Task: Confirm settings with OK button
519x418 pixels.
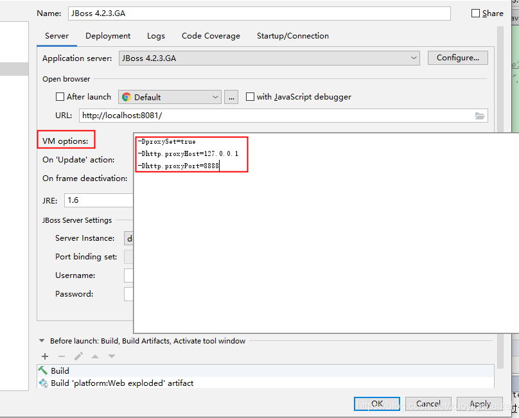Action: (377, 404)
